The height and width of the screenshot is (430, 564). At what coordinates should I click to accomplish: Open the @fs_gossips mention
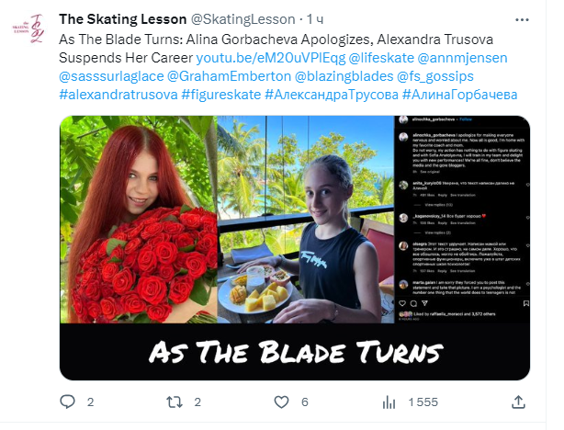434,76
